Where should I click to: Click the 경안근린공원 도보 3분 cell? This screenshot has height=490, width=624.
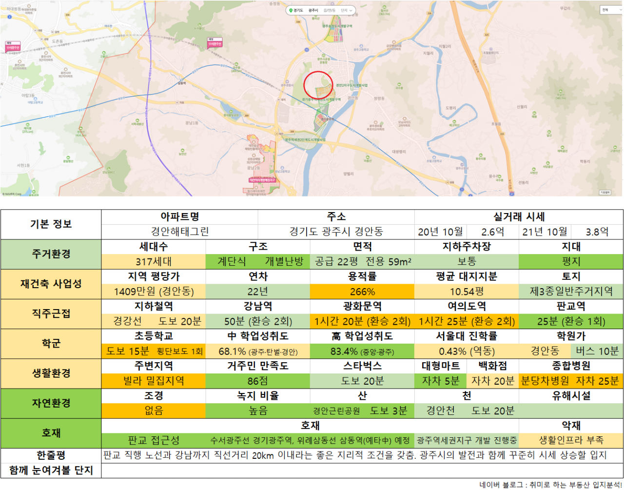click(x=362, y=411)
